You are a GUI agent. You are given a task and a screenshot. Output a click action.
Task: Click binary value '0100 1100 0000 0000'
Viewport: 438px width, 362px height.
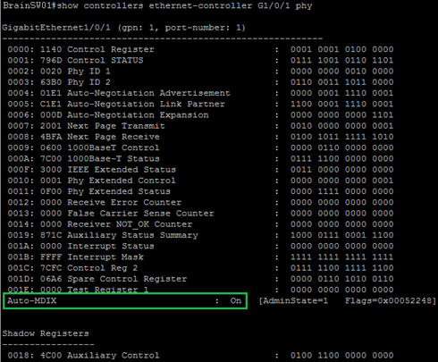pyautogui.click(x=342, y=356)
